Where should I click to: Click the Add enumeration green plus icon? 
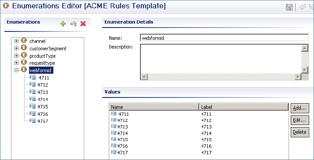[x=63, y=24]
